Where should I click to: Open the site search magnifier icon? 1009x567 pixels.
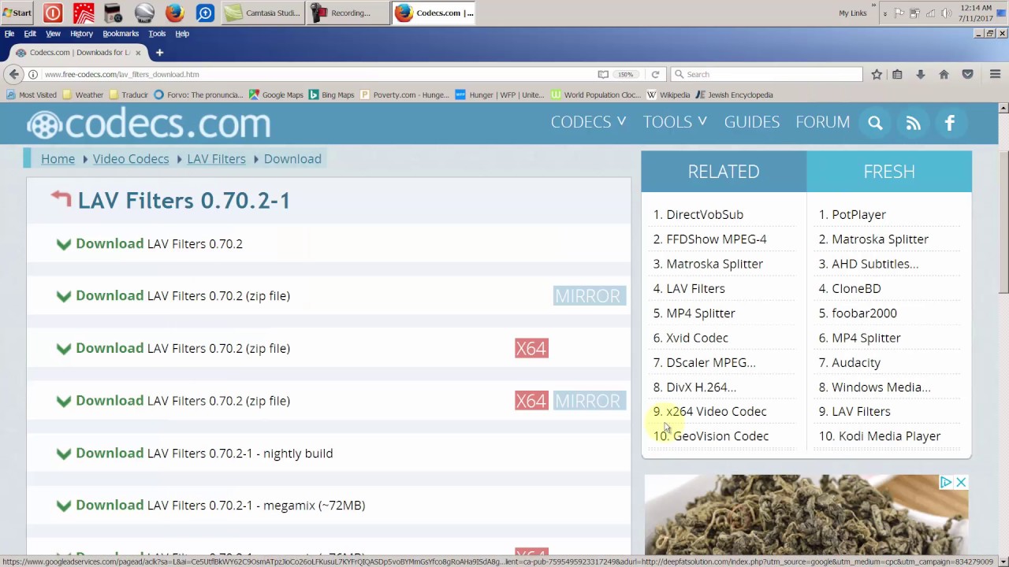(875, 123)
